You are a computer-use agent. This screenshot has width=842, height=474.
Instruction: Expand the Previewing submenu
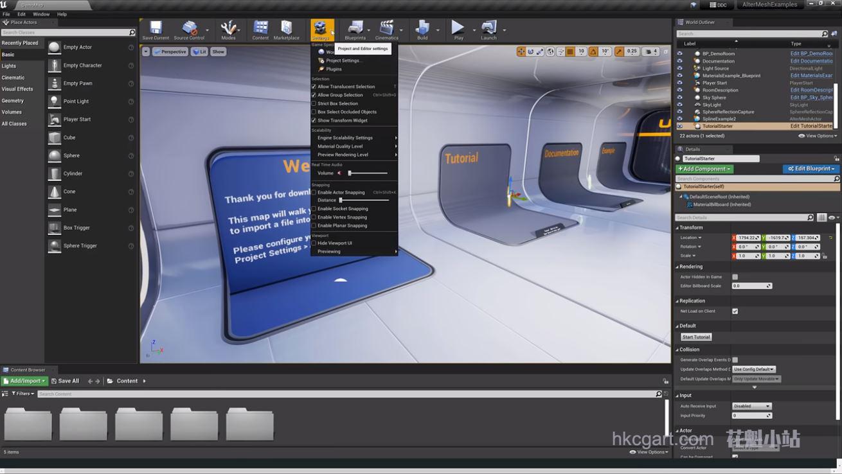354,251
